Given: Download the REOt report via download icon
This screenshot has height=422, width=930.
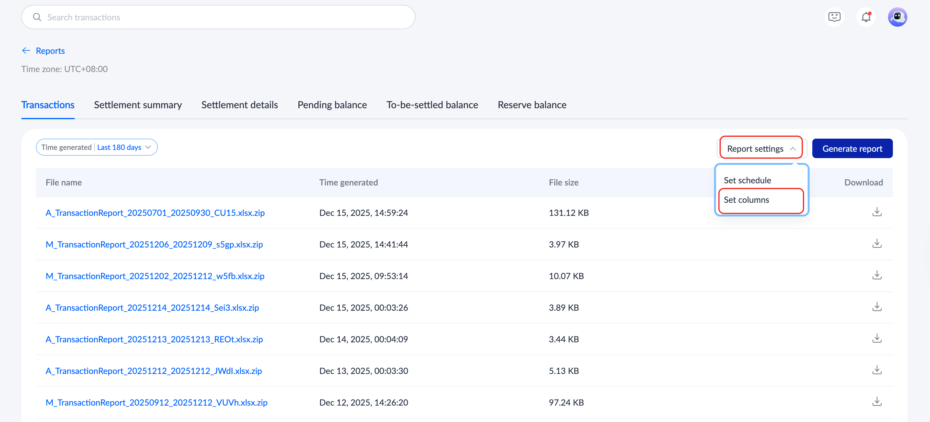Looking at the screenshot, I should (x=876, y=339).
